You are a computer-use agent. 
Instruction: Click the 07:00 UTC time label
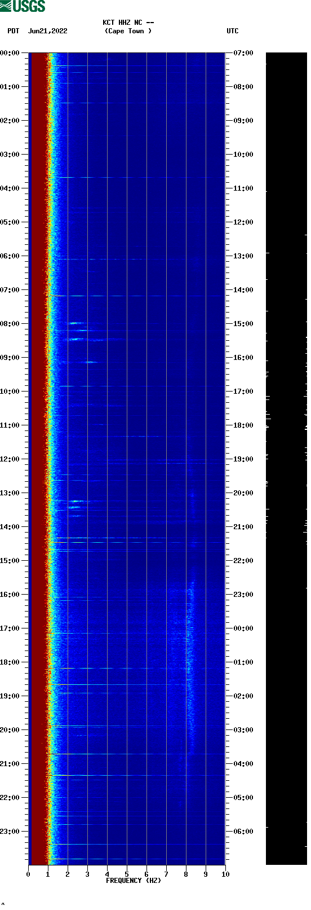[243, 53]
